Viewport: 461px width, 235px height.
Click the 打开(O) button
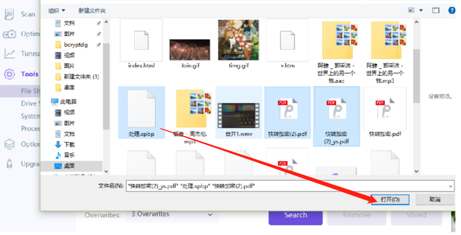[390, 199]
